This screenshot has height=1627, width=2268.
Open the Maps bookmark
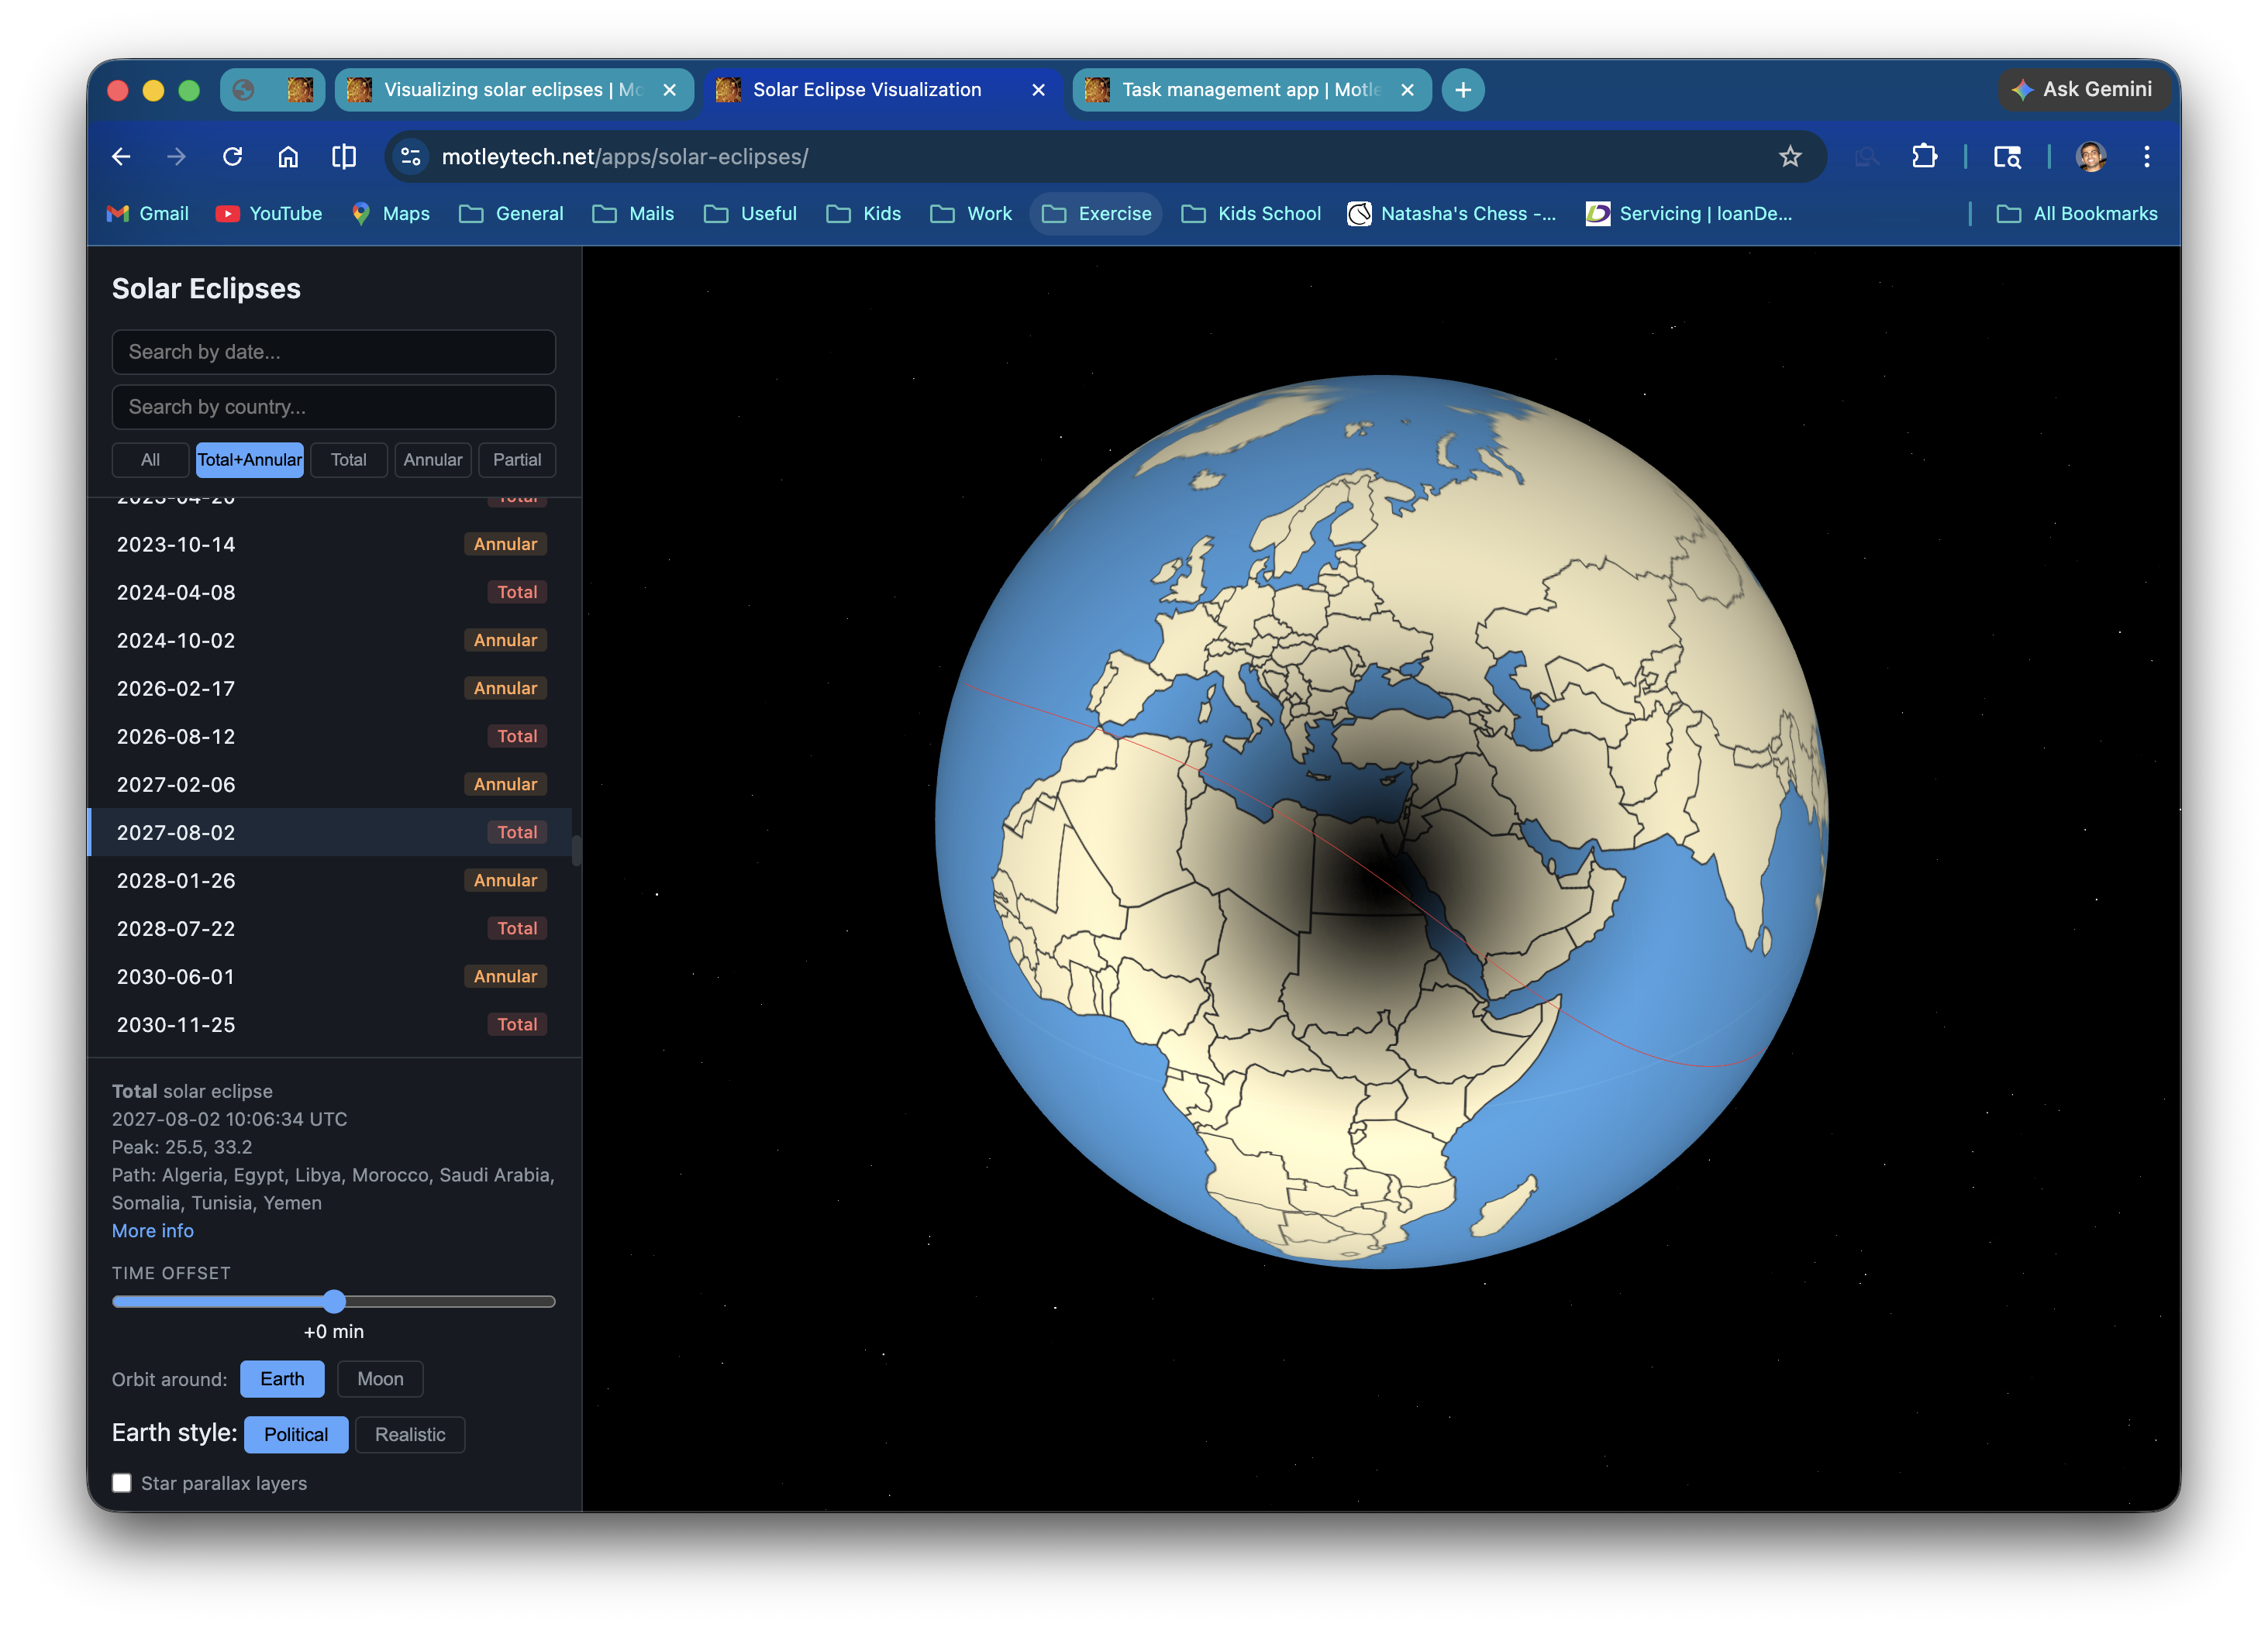[x=390, y=213]
